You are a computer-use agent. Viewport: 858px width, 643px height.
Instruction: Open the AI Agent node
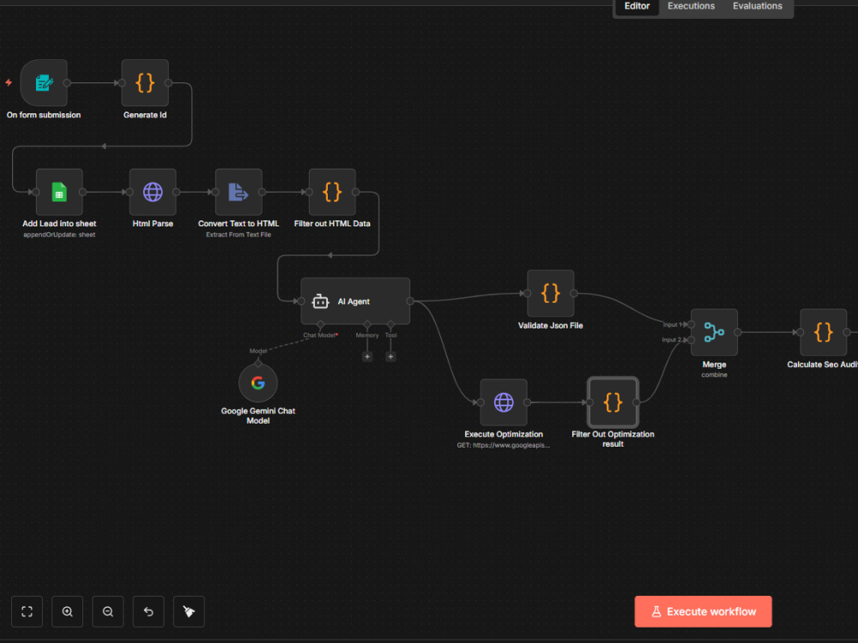click(355, 301)
